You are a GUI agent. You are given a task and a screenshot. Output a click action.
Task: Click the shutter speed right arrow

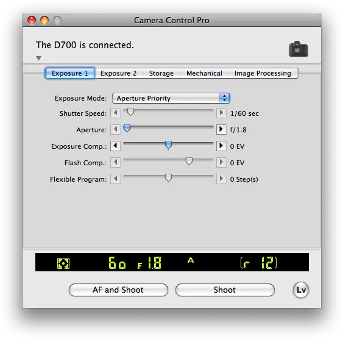pyautogui.click(x=221, y=113)
